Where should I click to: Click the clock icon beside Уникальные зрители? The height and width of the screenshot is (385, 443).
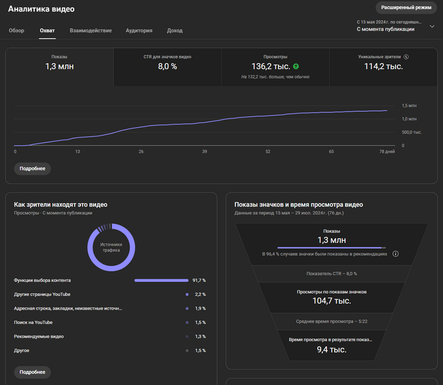click(x=406, y=57)
